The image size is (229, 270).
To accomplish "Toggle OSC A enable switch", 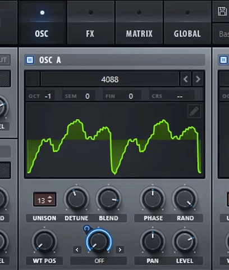I will point(30,60).
